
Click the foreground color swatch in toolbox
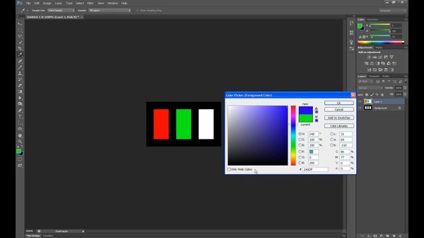(x=19, y=151)
